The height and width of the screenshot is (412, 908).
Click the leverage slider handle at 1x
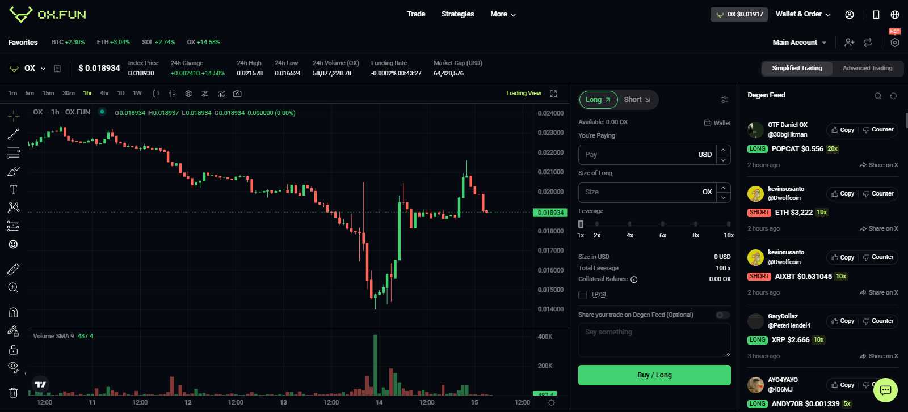(581, 224)
